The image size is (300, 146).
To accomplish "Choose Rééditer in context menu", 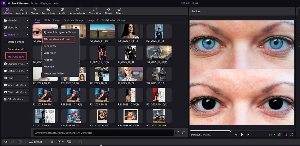I will (48, 60).
